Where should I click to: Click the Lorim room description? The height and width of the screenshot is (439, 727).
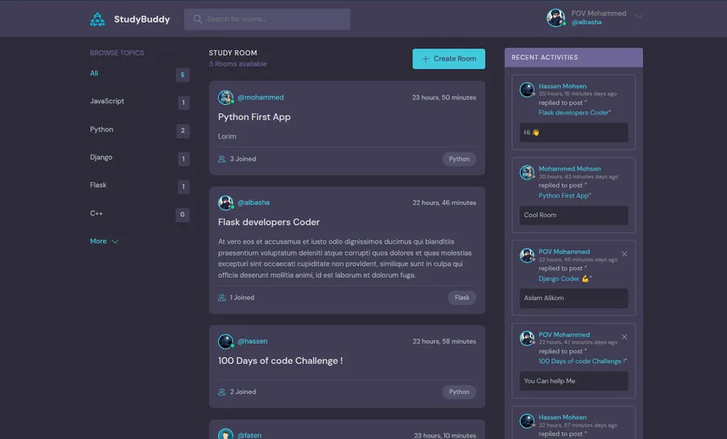coord(227,136)
